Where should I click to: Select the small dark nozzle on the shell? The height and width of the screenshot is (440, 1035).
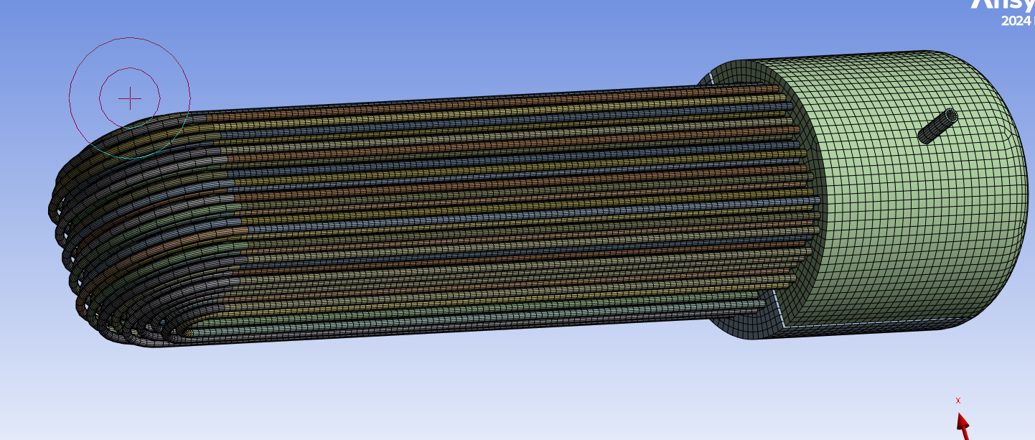tap(935, 129)
